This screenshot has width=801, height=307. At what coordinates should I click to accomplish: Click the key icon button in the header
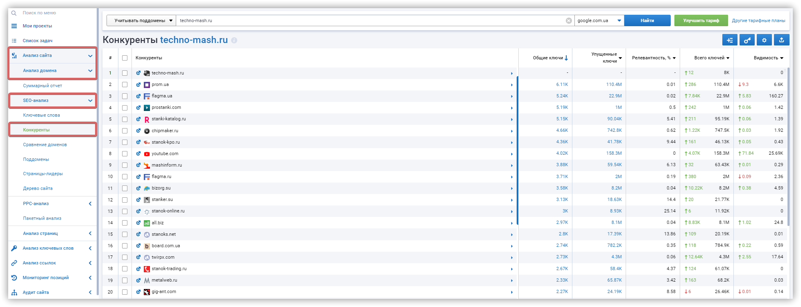(747, 40)
